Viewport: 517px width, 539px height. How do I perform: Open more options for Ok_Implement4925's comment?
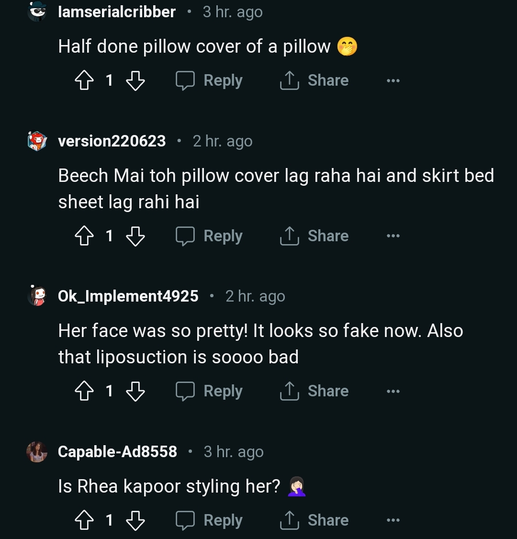point(393,392)
